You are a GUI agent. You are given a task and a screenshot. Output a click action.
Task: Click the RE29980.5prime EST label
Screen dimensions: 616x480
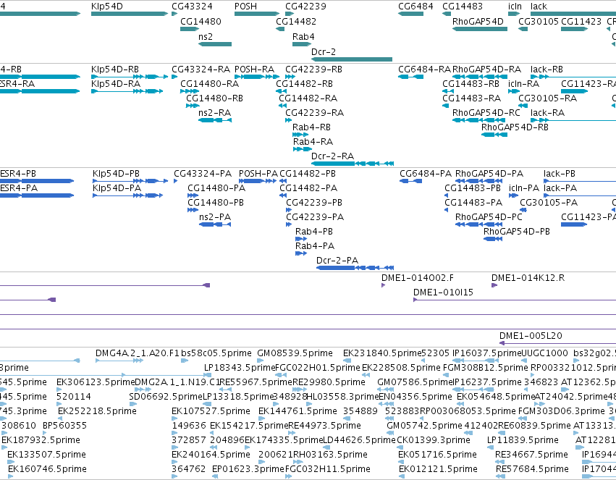pos(329,382)
